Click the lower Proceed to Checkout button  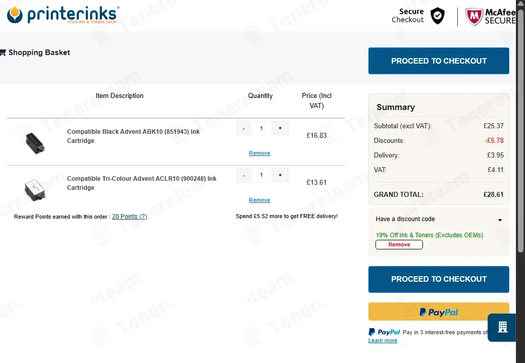(439, 279)
